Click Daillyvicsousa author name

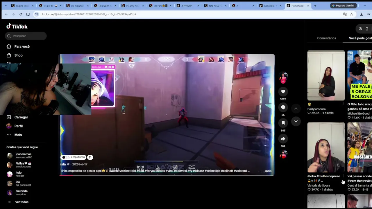(x=316, y=109)
